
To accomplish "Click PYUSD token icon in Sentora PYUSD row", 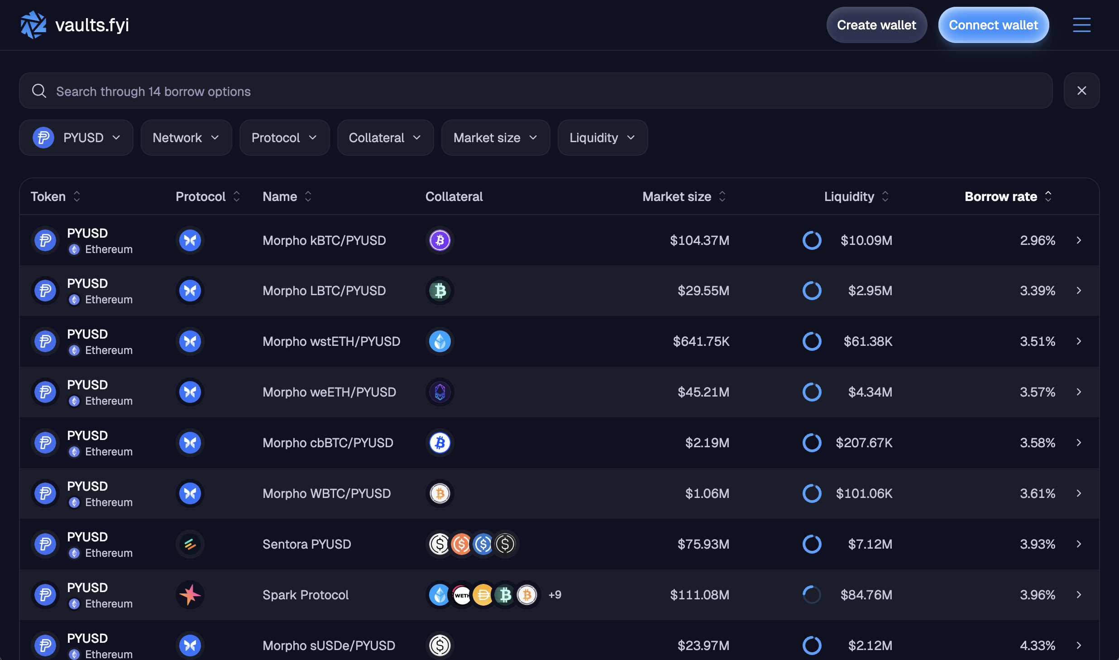I will click(x=45, y=544).
